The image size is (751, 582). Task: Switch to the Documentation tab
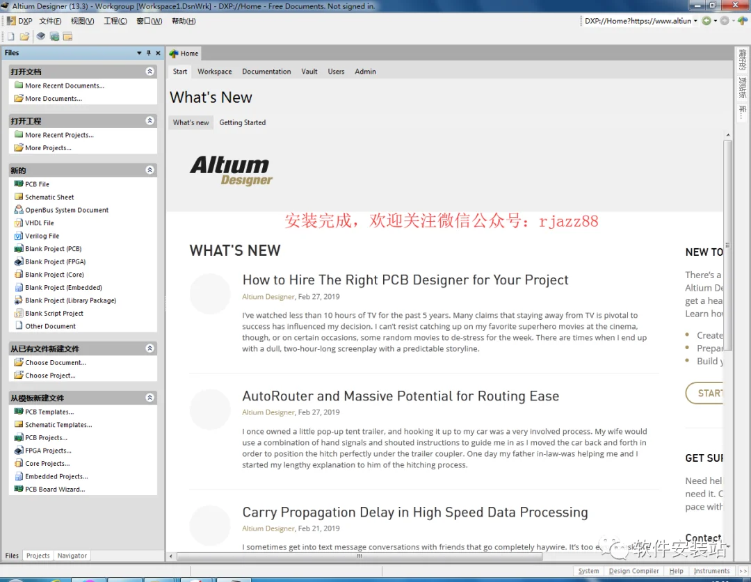pos(266,72)
